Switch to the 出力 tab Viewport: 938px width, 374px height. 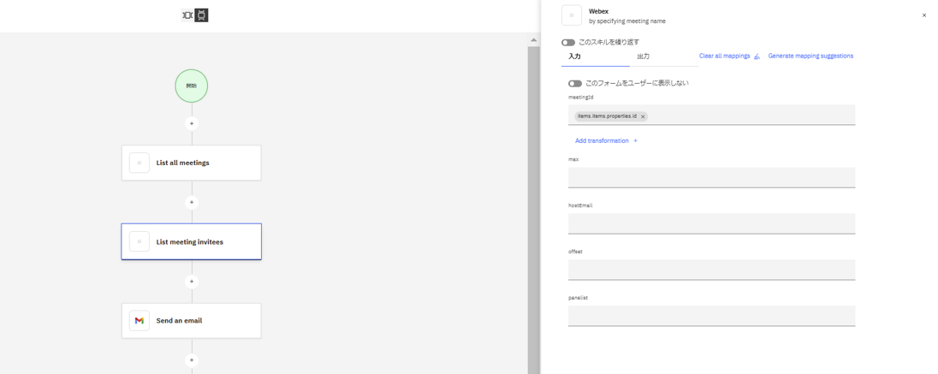click(644, 56)
